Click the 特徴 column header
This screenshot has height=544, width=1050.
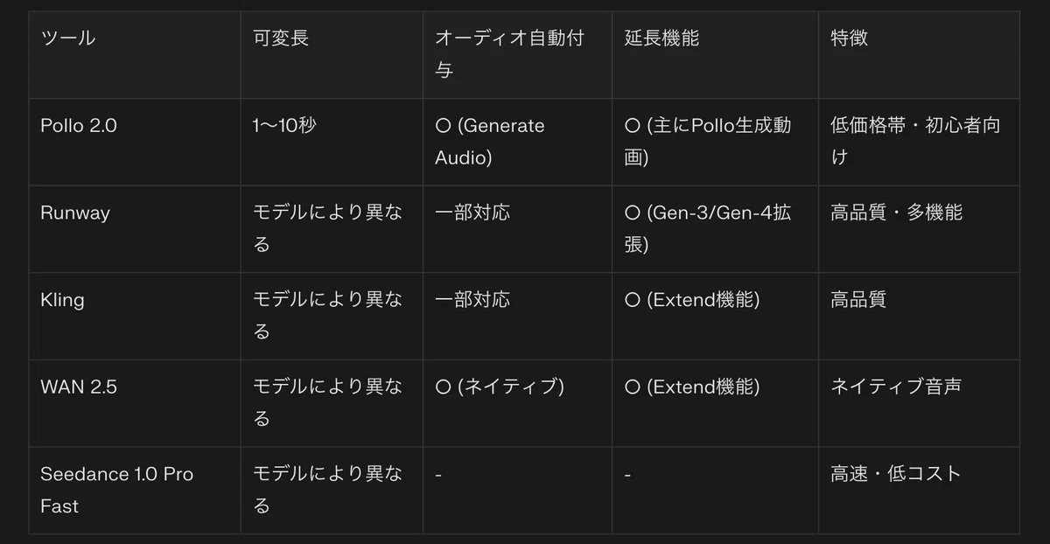click(849, 38)
